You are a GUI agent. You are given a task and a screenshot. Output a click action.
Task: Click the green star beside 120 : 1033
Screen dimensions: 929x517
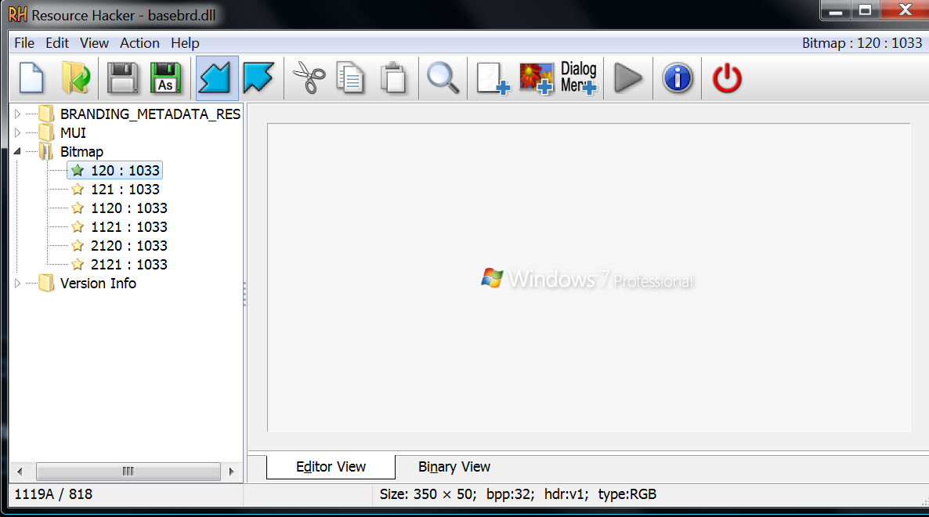click(x=78, y=171)
